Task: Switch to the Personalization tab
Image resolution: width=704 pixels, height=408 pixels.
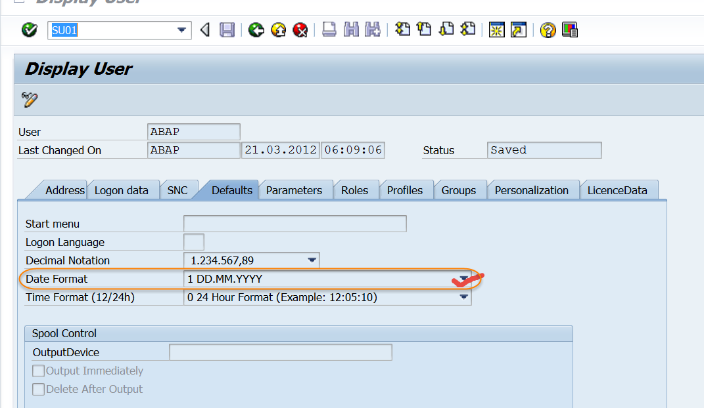Action: click(x=532, y=190)
